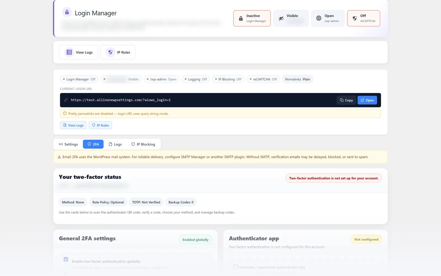Click the file icon on Logs tab
The width and height of the screenshot is (441, 276).
[x=111, y=144]
